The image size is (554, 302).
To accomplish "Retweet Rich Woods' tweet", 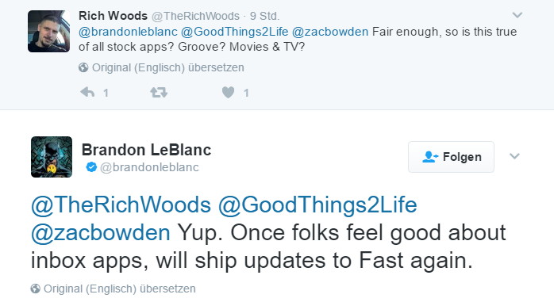I will (159, 93).
